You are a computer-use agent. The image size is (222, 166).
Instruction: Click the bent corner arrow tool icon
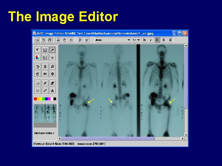pos(38,50)
